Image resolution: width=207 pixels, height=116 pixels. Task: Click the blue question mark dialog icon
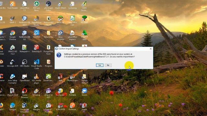59,55
